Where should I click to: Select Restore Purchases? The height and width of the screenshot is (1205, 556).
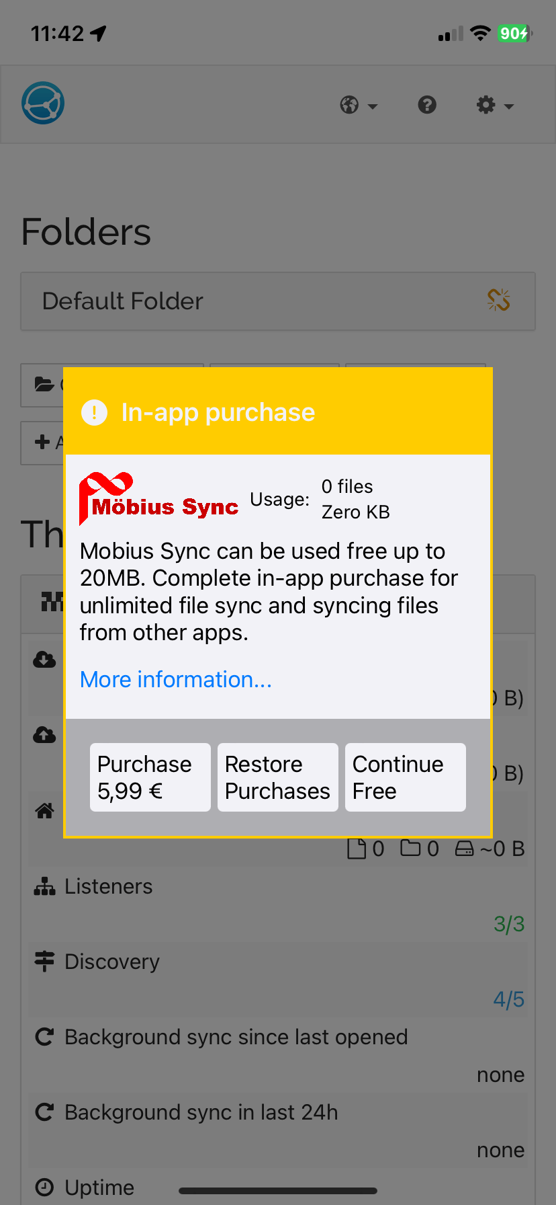pyautogui.click(x=277, y=777)
